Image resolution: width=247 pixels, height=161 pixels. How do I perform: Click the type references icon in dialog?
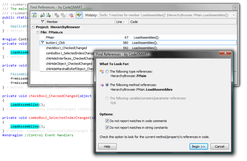(102, 71)
